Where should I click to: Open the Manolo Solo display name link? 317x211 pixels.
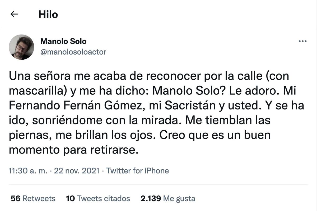63,41
